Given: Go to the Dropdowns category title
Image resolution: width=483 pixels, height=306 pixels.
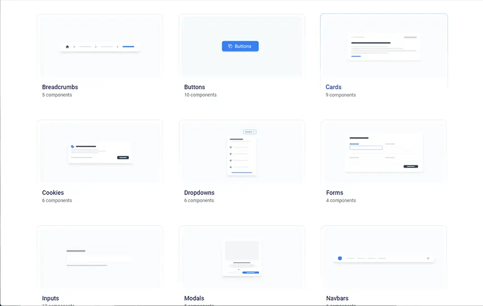Looking at the screenshot, I should (199, 193).
